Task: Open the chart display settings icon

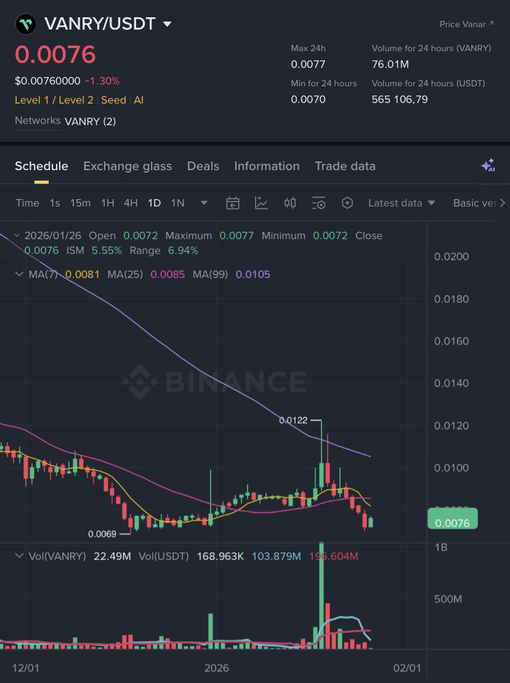Action: tap(318, 203)
